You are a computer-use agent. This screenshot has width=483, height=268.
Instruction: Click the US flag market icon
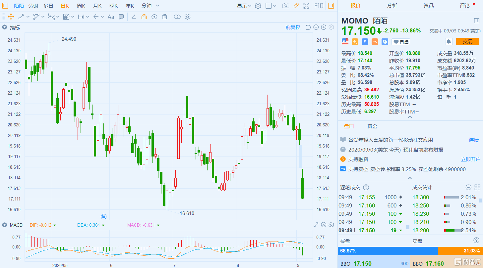(x=345, y=42)
